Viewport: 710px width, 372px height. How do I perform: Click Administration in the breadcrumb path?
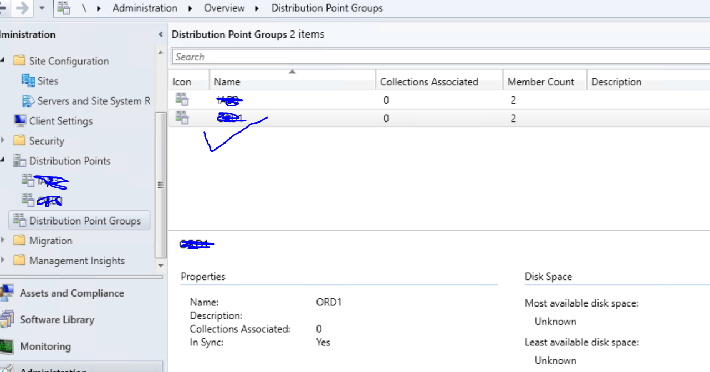[x=145, y=8]
